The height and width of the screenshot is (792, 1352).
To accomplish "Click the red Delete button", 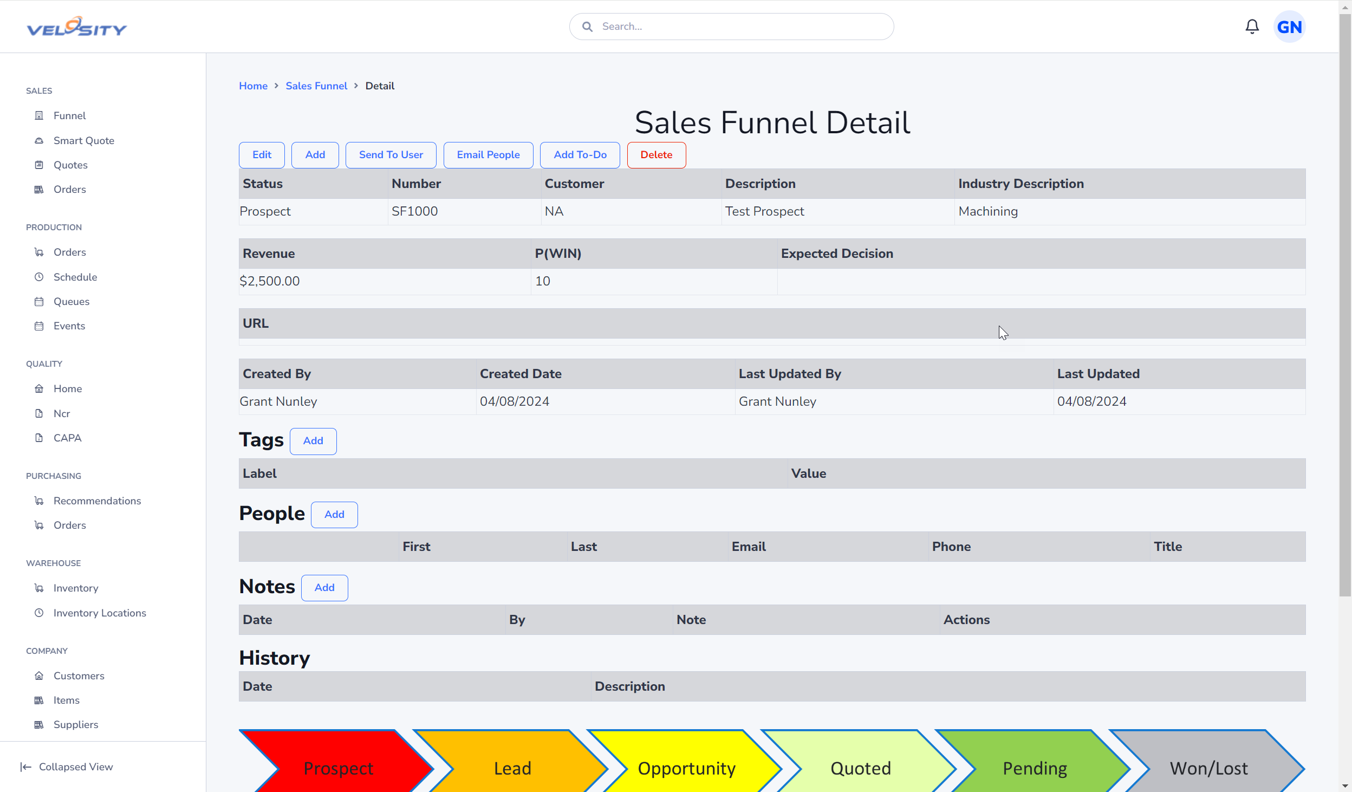I will pos(656,155).
